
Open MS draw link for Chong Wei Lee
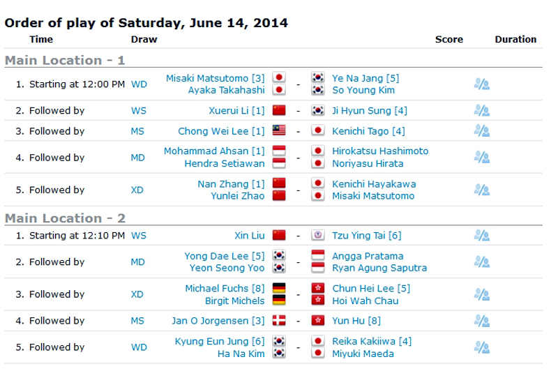[138, 130]
